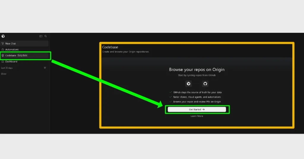The image size is (304, 159).
Task: Open the Automations page
Action: (24, 50)
